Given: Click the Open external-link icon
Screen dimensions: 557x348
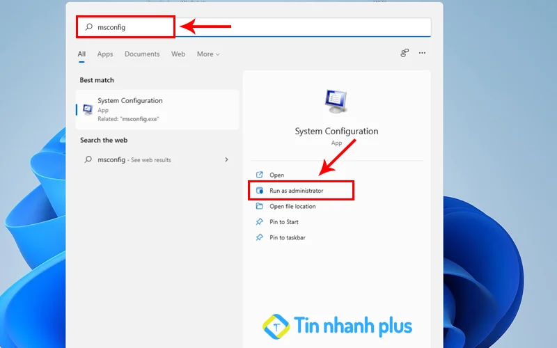Looking at the screenshot, I should pyautogui.click(x=260, y=175).
